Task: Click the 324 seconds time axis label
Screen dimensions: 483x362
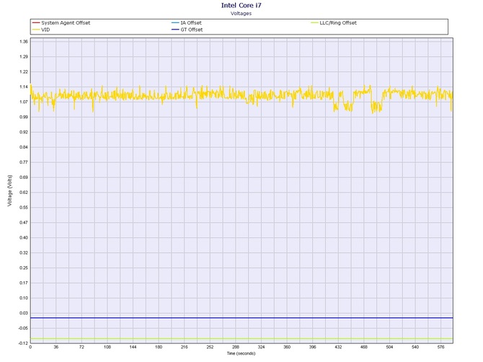Action: pos(261,347)
